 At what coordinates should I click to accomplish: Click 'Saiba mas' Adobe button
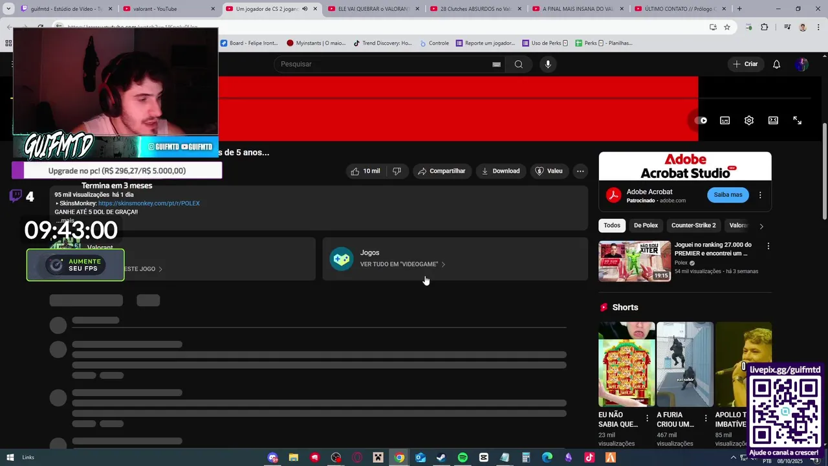728,195
